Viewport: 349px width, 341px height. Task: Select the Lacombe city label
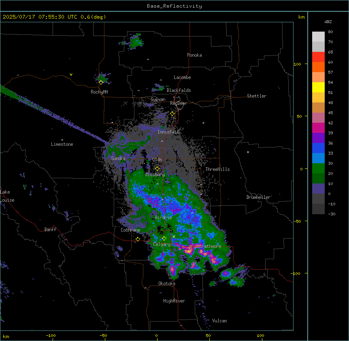tap(182, 77)
